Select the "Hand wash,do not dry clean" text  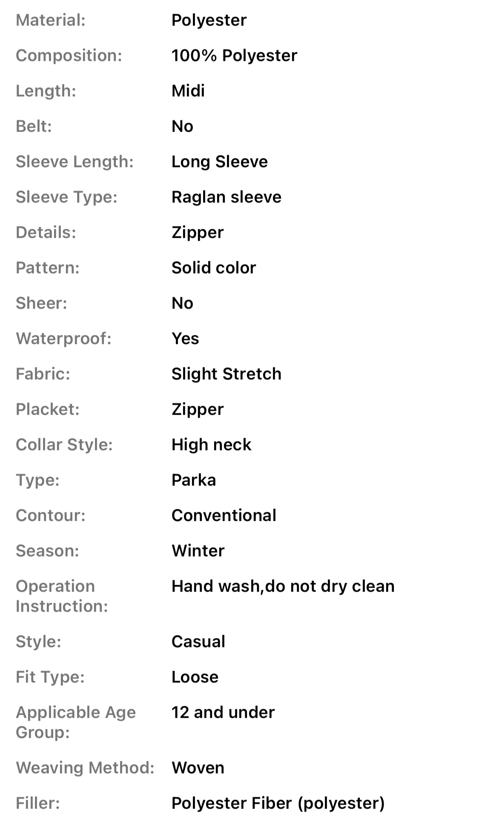coord(283,586)
